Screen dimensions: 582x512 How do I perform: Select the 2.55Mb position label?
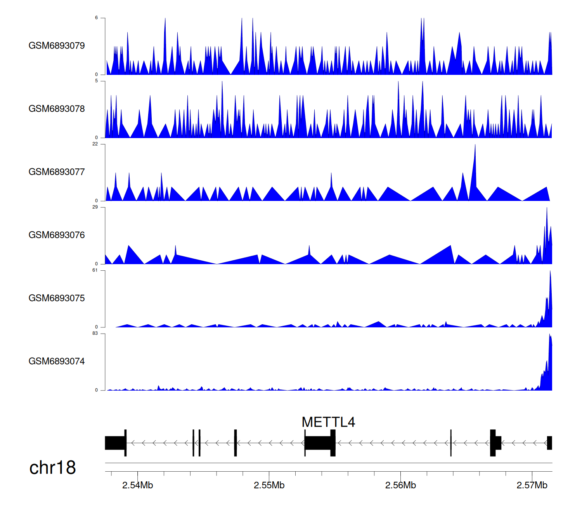tap(269, 485)
